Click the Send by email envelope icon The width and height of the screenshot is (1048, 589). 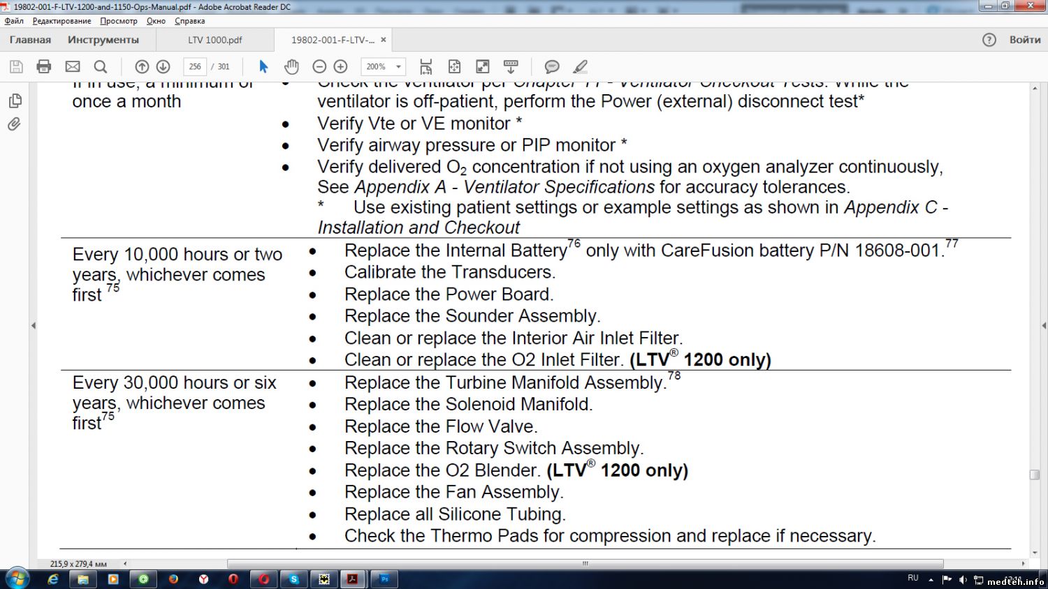[x=73, y=67]
